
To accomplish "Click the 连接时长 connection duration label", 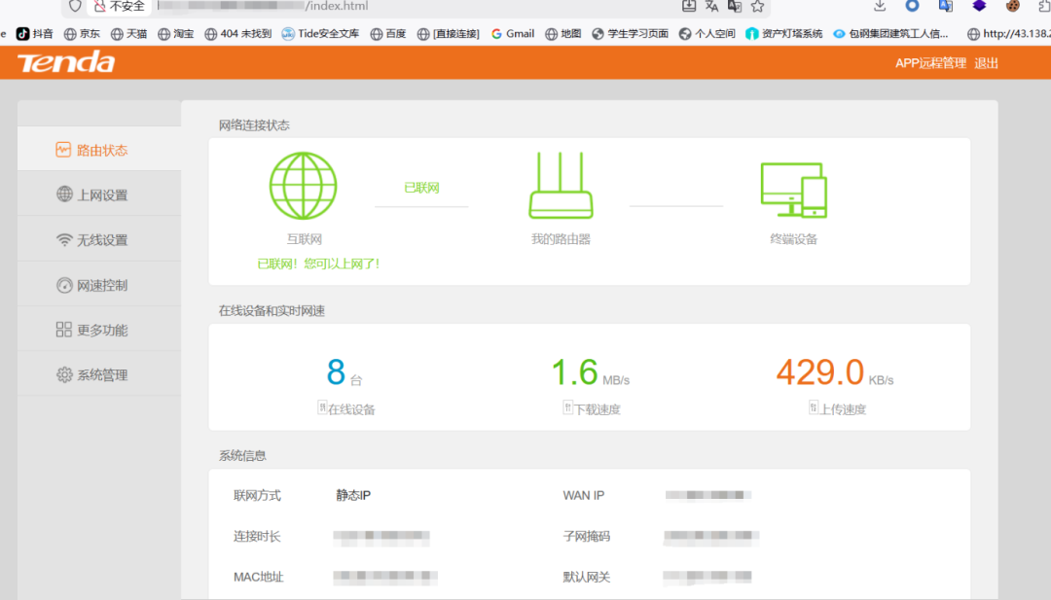I will coord(257,537).
